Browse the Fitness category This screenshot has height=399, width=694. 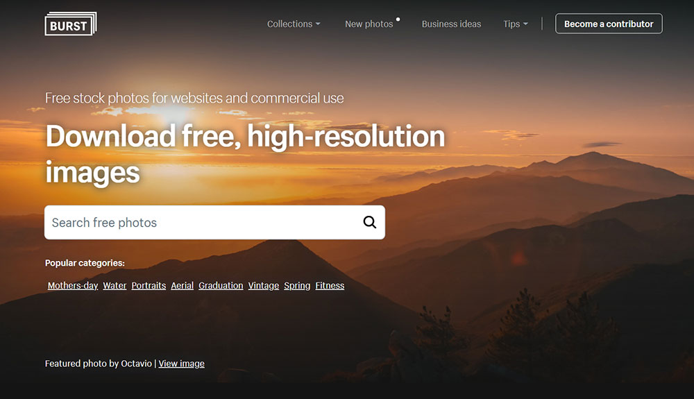[330, 285]
